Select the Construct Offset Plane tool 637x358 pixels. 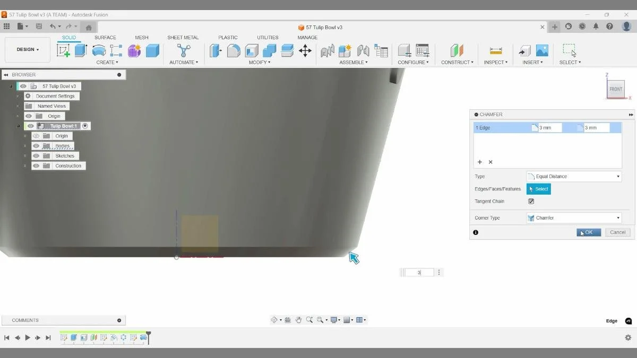point(457,50)
